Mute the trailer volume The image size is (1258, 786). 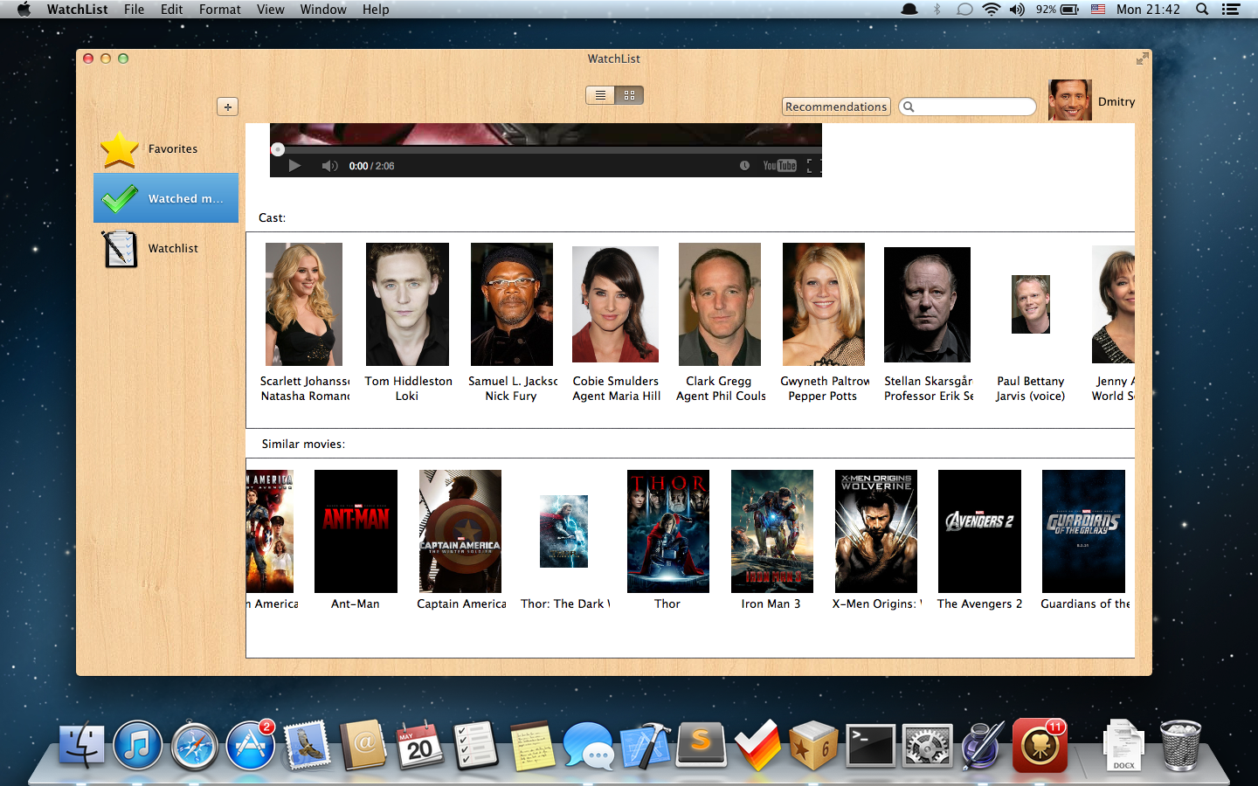[329, 166]
